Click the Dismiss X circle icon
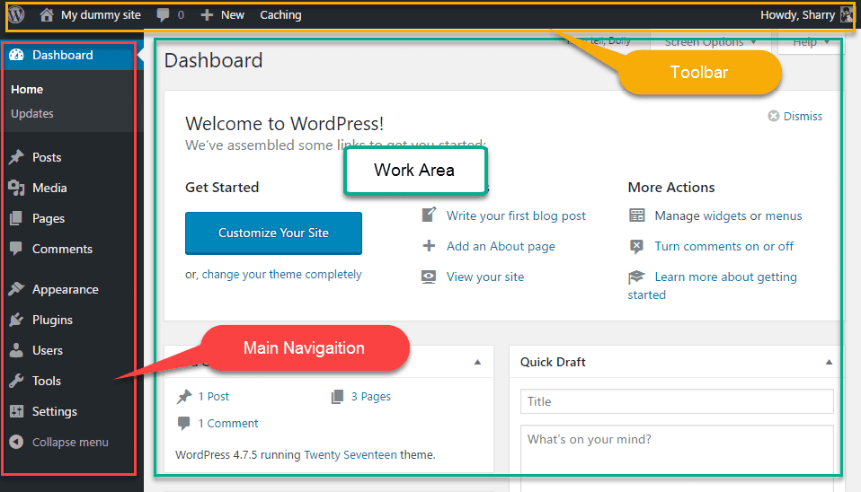This screenshot has height=492, width=861. coord(773,116)
